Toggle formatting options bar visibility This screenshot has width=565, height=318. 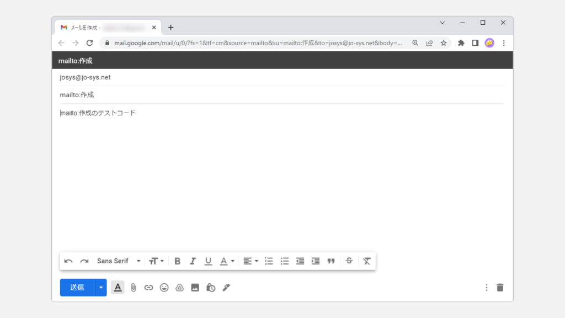tap(118, 288)
